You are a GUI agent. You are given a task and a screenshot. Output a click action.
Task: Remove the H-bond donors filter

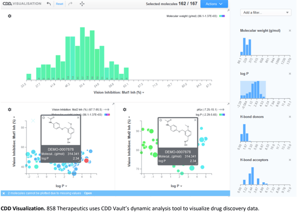(x=290, y=117)
